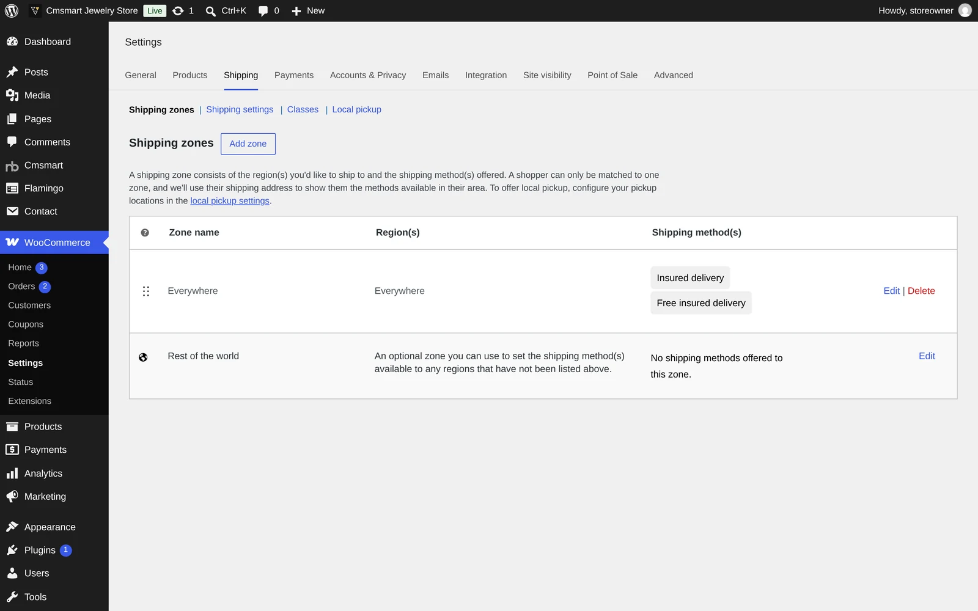The height and width of the screenshot is (611, 978).
Task: Delete the Everywhere shipping zone
Action: [x=921, y=291]
